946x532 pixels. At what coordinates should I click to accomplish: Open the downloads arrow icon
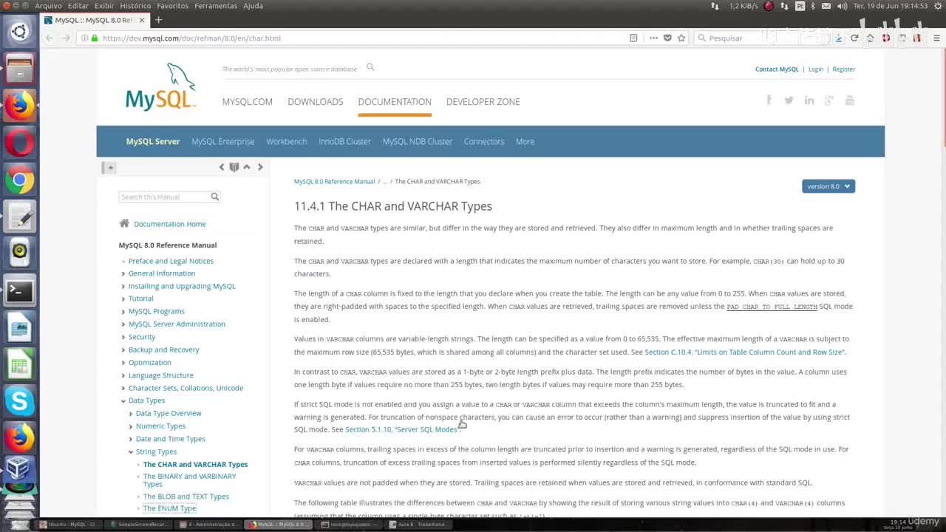click(838, 38)
